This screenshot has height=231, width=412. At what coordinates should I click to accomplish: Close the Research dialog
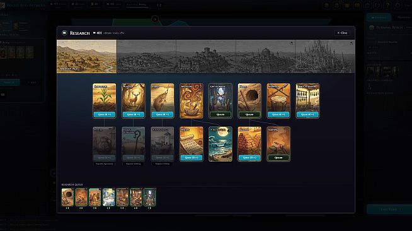pyautogui.click(x=342, y=33)
